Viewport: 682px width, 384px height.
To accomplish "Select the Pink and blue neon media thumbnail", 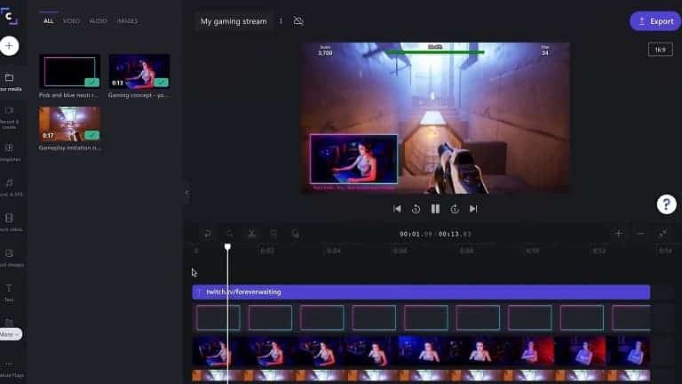I will pyautogui.click(x=69, y=71).
